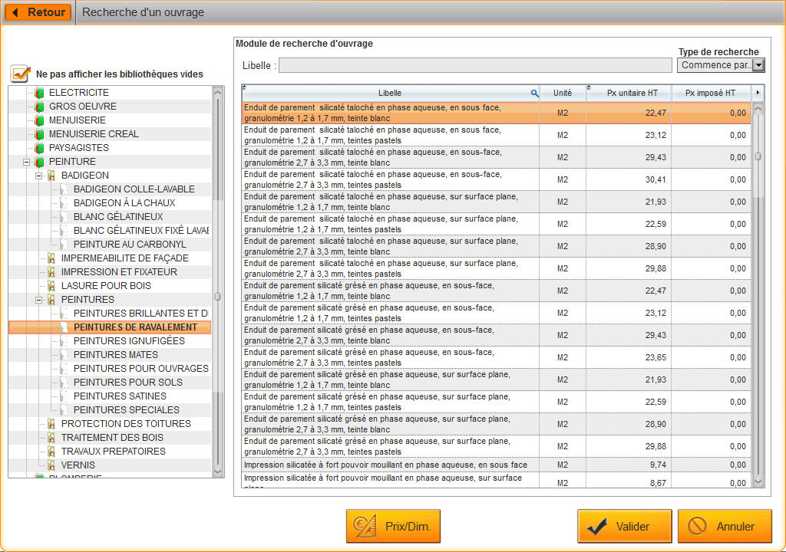Click the GROS OEUVRE library book icon
The width and height of the screenshot is (786, 552).
[40, 107]
